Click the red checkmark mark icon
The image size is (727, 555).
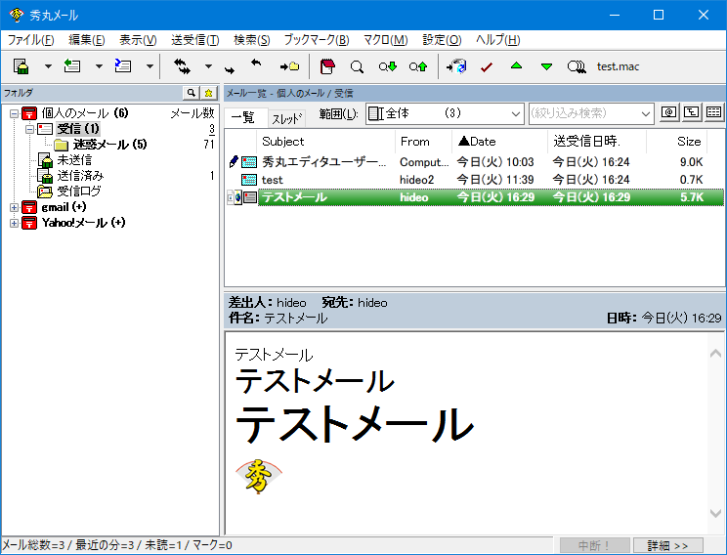click(487, 67)
